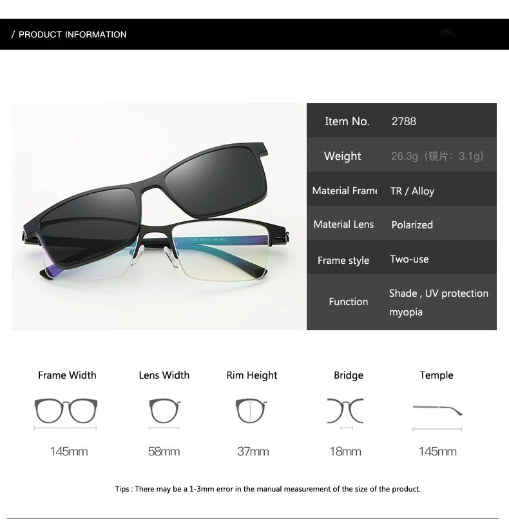This screenshot has width=509, height=527.
Task: Click the 18mm bridge measurement
Action: (345, 452)
